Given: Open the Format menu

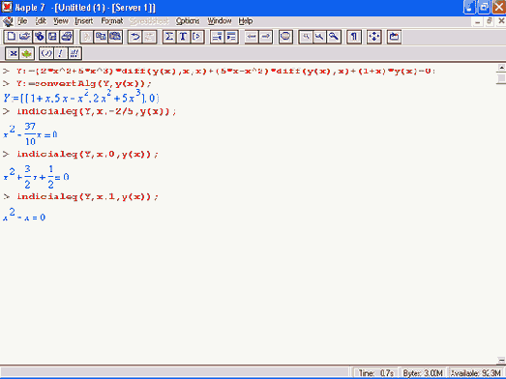Looking at the screenshot, I should click(112, 21).
